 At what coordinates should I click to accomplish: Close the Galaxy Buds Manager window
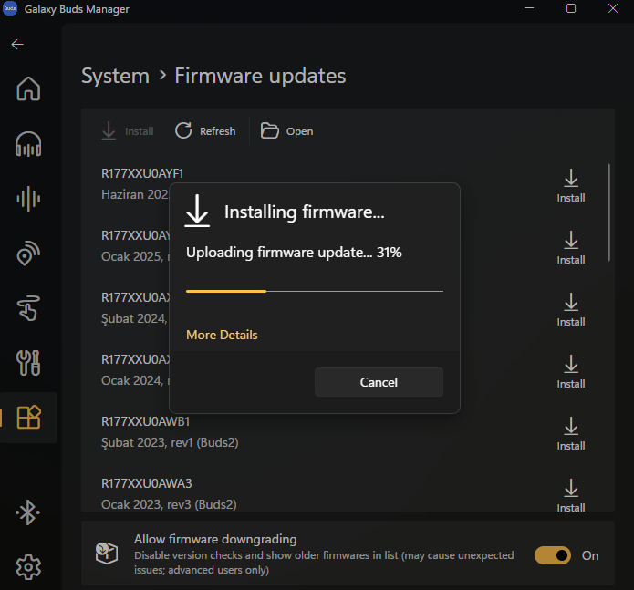[613, 8]
